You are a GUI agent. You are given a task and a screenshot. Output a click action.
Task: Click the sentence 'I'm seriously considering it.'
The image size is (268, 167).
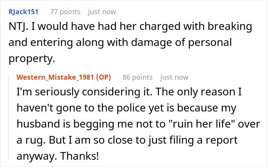click(x=77, y=92)
